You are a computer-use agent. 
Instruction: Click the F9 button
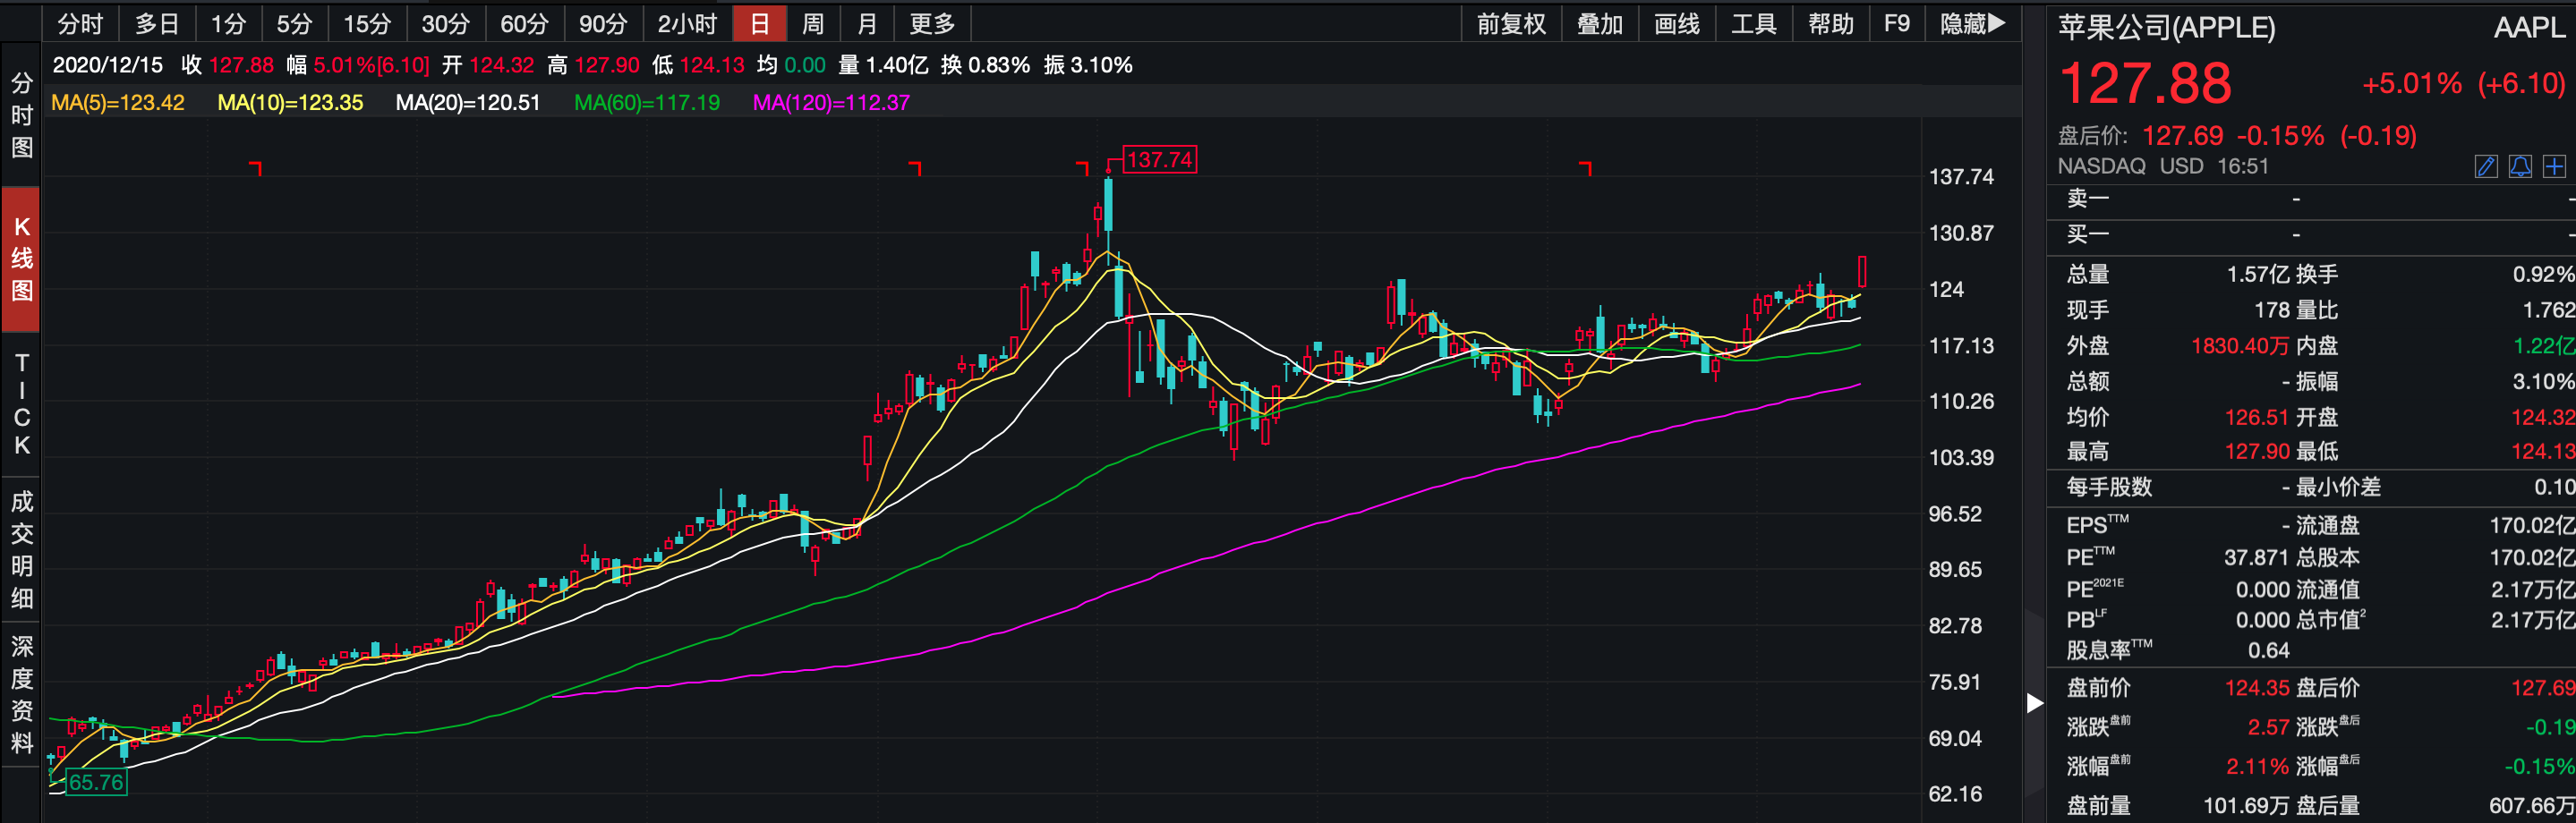1896,23
